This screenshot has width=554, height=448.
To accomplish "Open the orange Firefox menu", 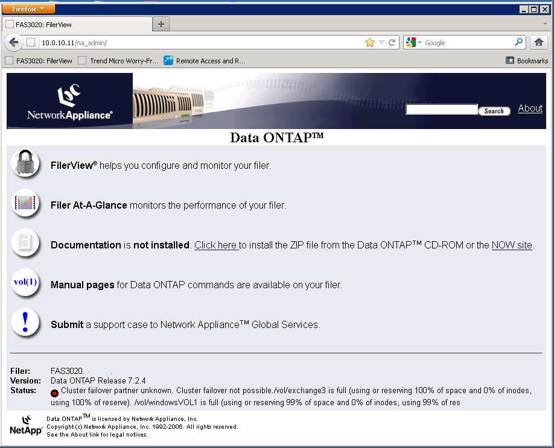I will tap(28, 9).
